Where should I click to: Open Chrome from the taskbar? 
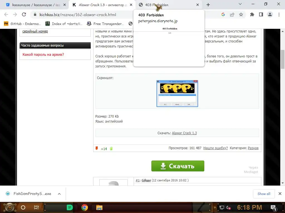[85, 207]
